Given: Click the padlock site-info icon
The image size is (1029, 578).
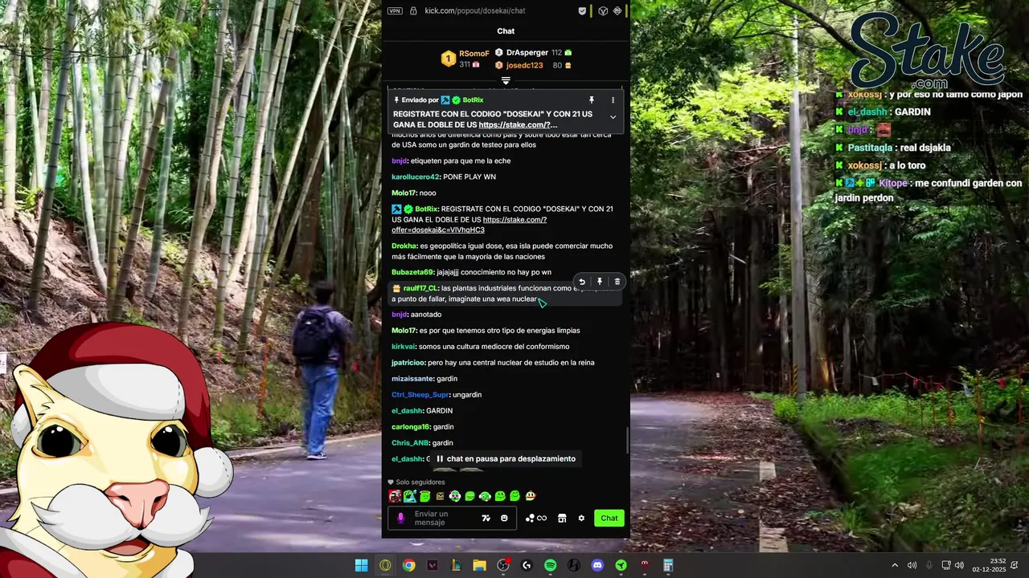Looking at the screenshot, I should tap(413, 11).
